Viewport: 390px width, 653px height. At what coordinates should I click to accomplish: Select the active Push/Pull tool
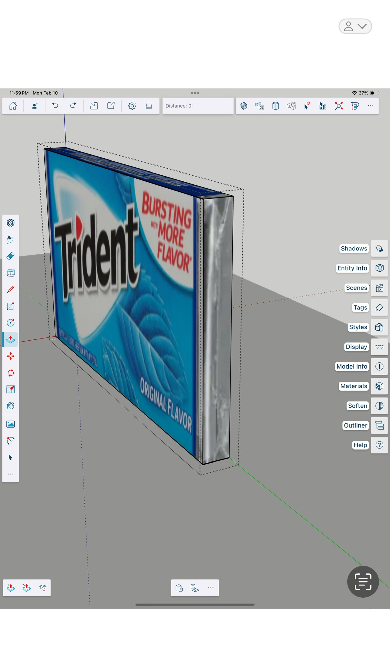(x=11, y=339)
